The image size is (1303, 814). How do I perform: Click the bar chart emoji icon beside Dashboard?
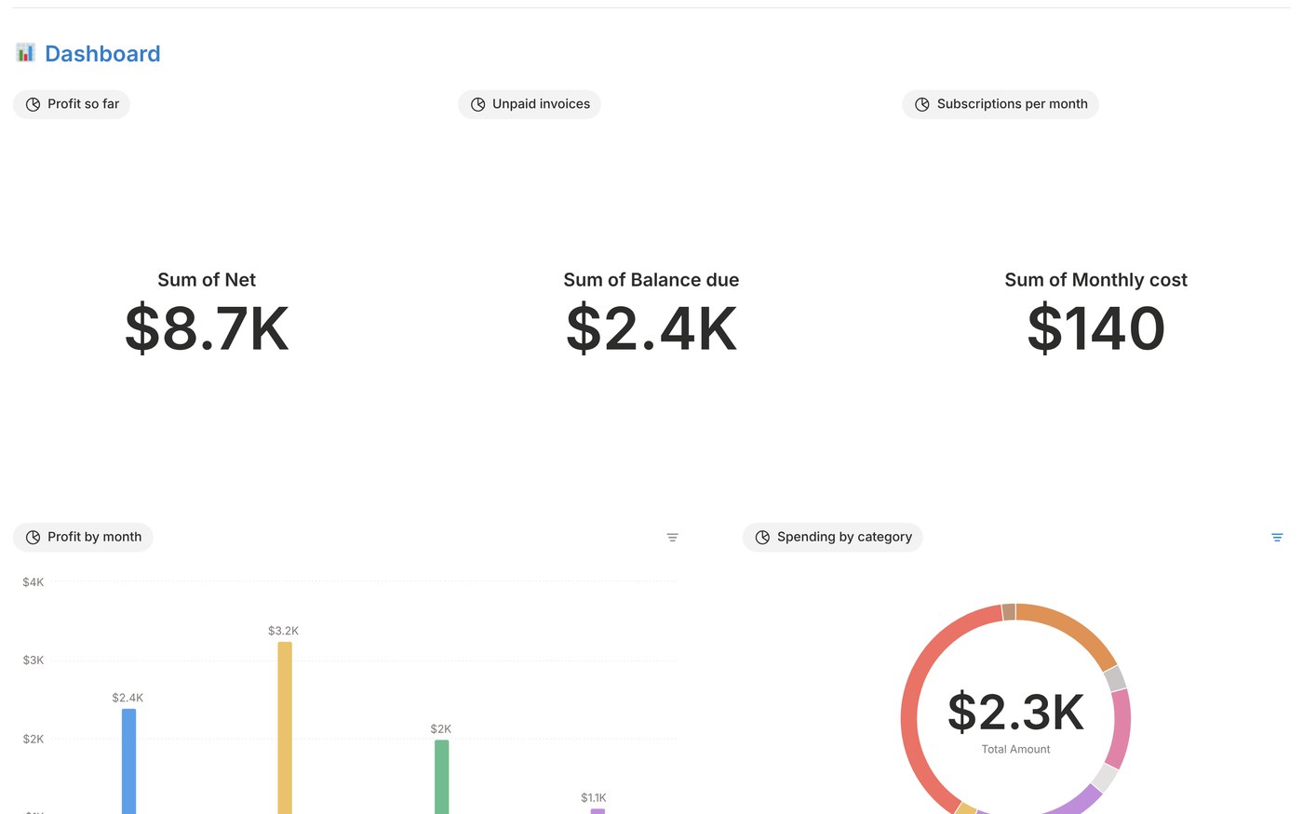[25, 53]
